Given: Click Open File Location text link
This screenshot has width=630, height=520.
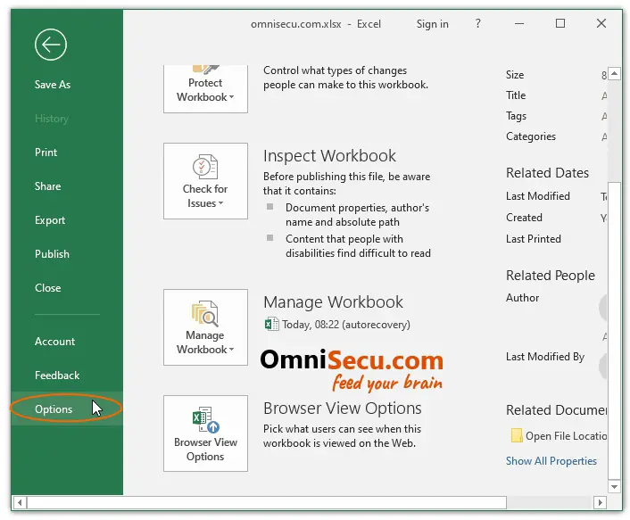Looking at the screenshot, I should (x=566, y=436).
